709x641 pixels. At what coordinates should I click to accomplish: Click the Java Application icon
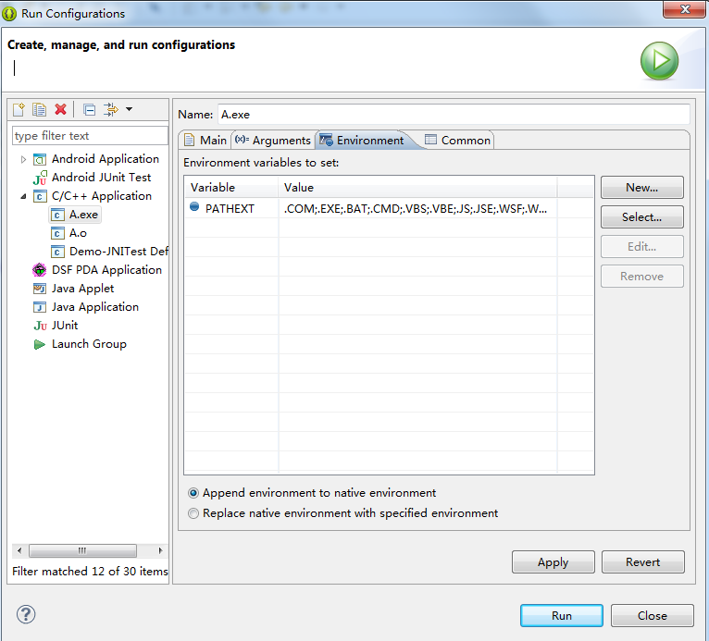40,307
